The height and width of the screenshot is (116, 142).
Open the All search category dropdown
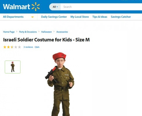[x=55, y=7]
